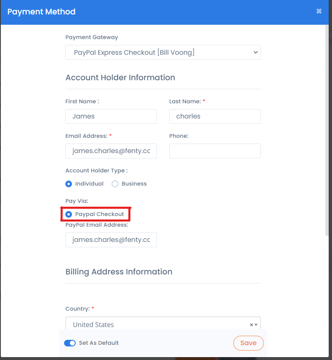Click the Save button

tap(248, 343)
